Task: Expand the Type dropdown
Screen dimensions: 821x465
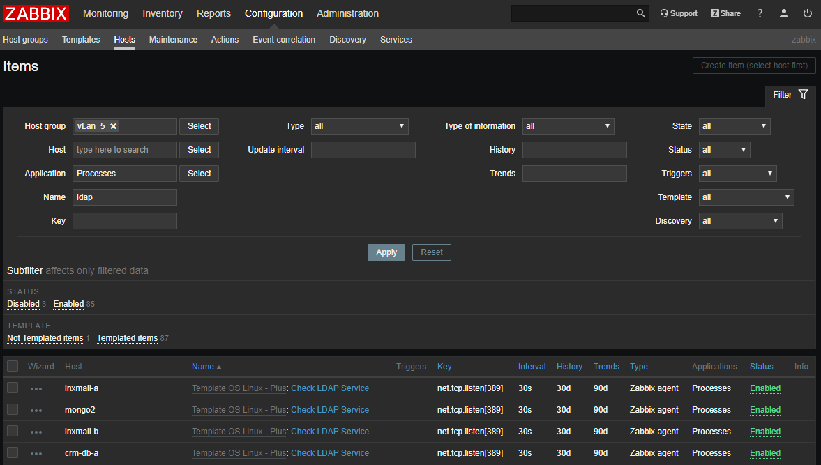Action: (x=359, y=126)
